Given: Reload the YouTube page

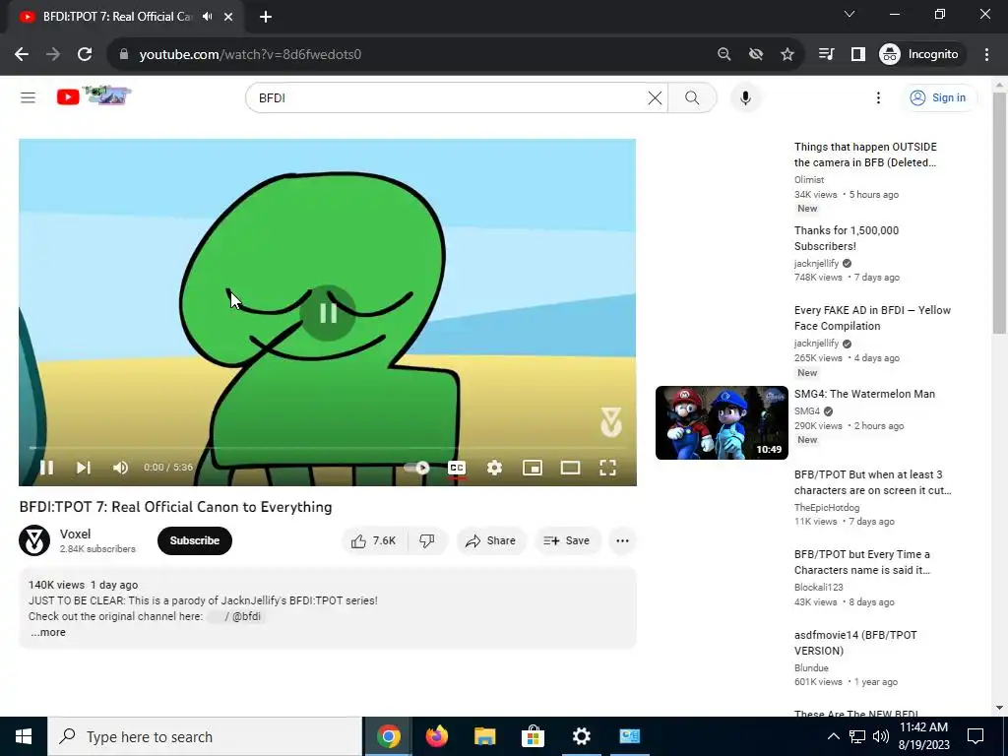Looking at the screenshot, I should pyautogui.click(x=85, y=54).
